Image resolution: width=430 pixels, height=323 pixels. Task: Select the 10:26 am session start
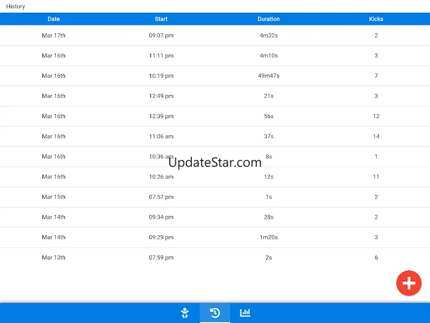(x=161, y=177)
